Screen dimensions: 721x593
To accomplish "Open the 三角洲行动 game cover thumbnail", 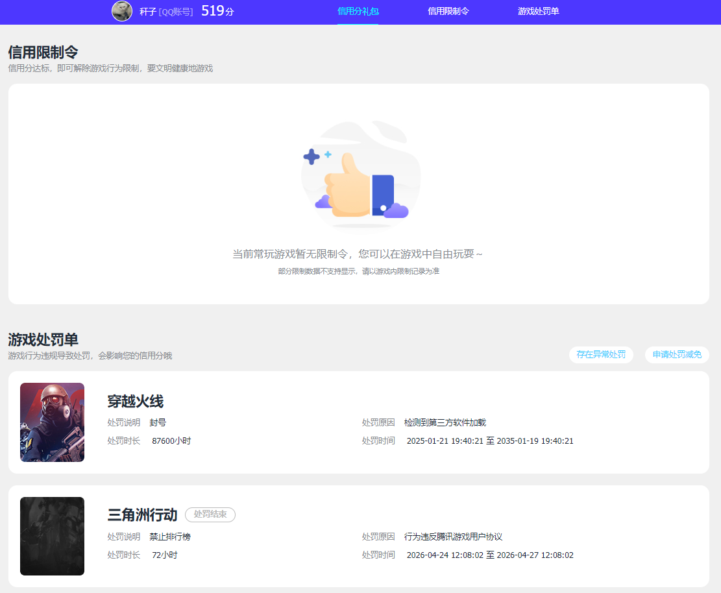I will [52, 536].
